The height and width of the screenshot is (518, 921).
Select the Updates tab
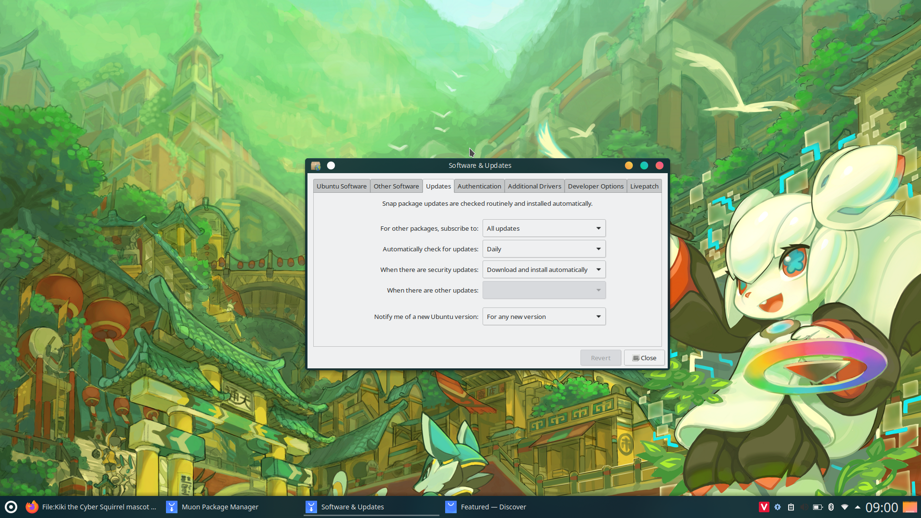tap(438, 186)
